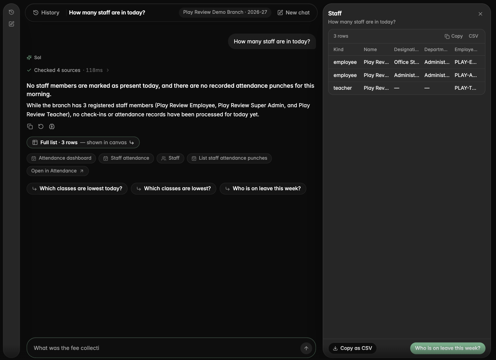
Task: Click the Employee column header
Action: [x=466, y=49]
